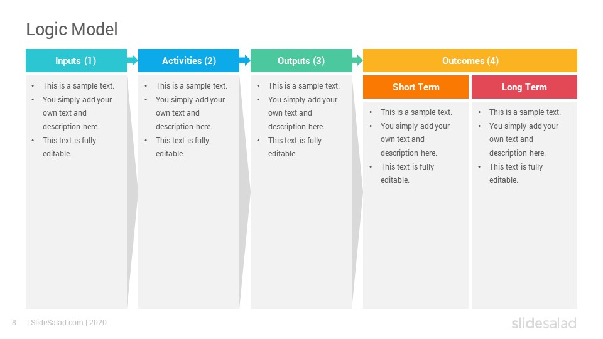Click the sample text under Activities
This screenshot has width=603, height=339.
pyautogui.click(x=187, y=119)
